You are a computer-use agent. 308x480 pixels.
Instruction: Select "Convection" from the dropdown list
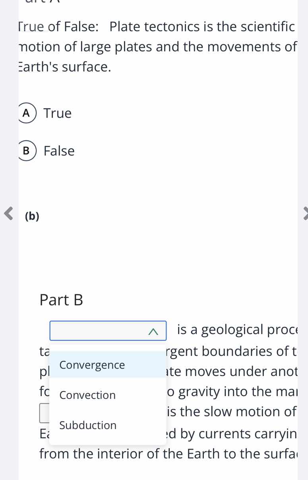pos(88,395)
